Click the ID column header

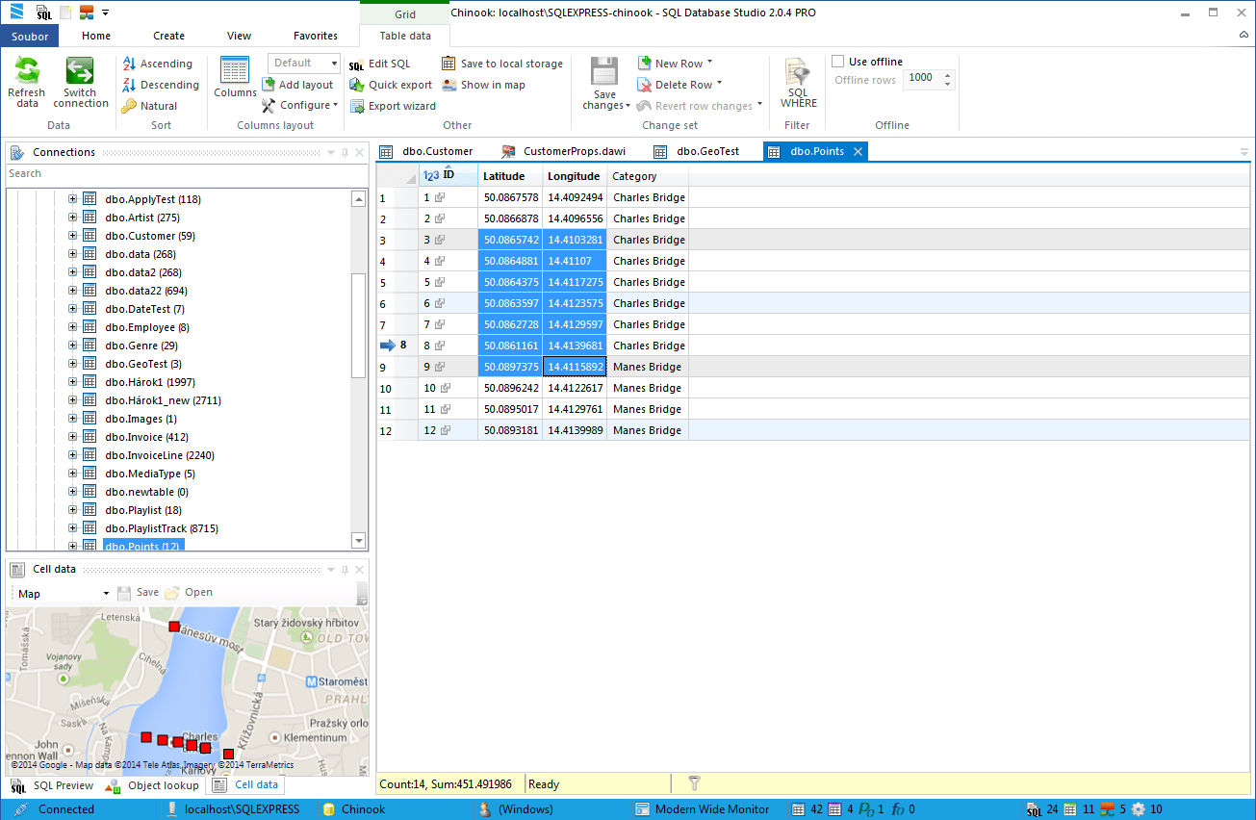(x=449, y=176)
